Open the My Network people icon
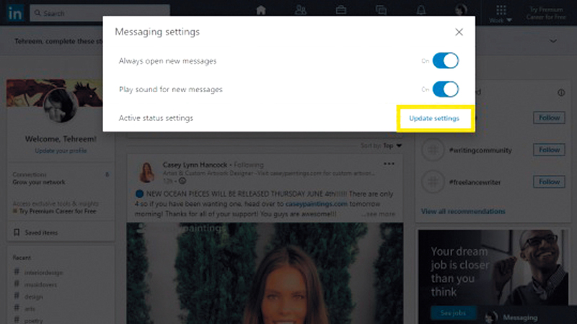 click(x=301, y=10)
